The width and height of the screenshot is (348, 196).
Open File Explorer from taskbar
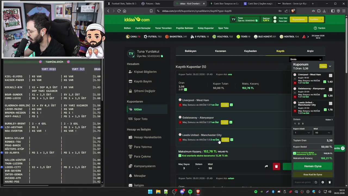tap(158, 192)
